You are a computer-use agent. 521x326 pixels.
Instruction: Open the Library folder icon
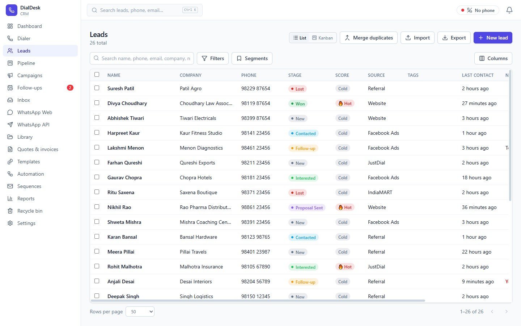pos(10,137)
